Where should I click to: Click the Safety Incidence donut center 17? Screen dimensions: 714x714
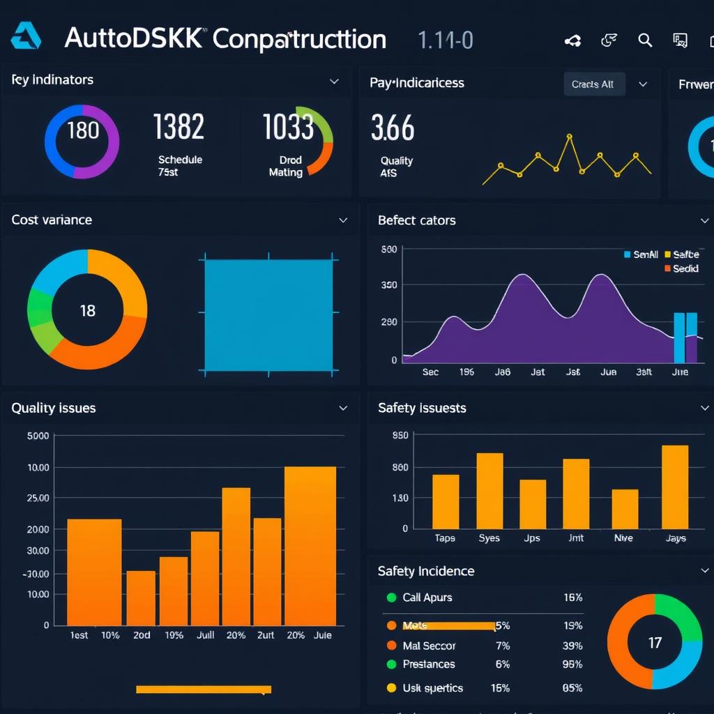click(655, 642)
